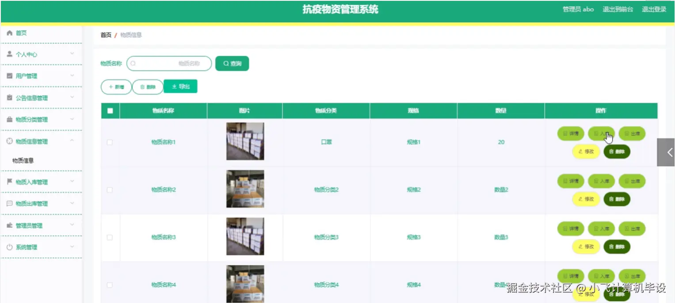Select the 物质出库管理 message icon
Screen dimensions: 675x303
click(9, 203)
